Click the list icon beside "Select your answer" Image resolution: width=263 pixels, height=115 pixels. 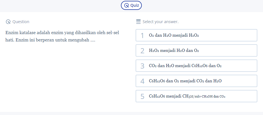[138, 22]
